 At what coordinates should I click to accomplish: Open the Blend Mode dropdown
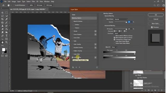(121, 19)
